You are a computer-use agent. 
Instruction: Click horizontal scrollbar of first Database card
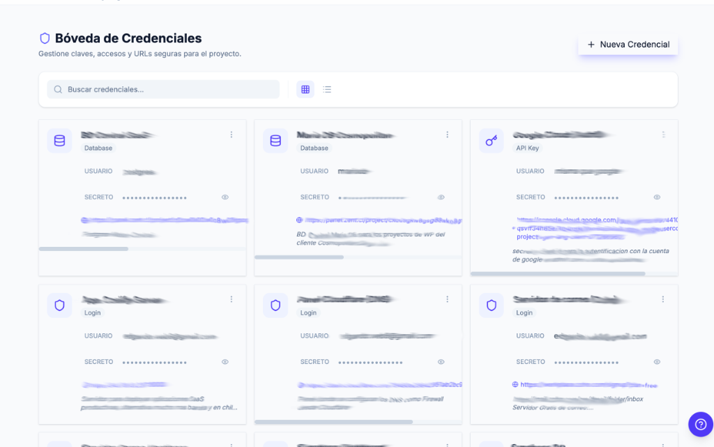(84, 249)
